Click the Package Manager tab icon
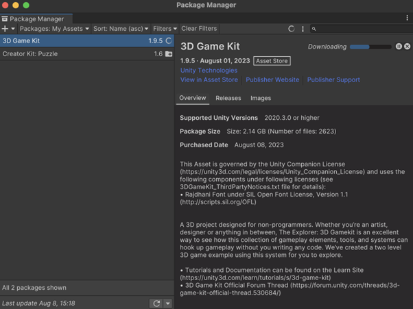This screenshot has height=309, width=413. tap(5, 19)
